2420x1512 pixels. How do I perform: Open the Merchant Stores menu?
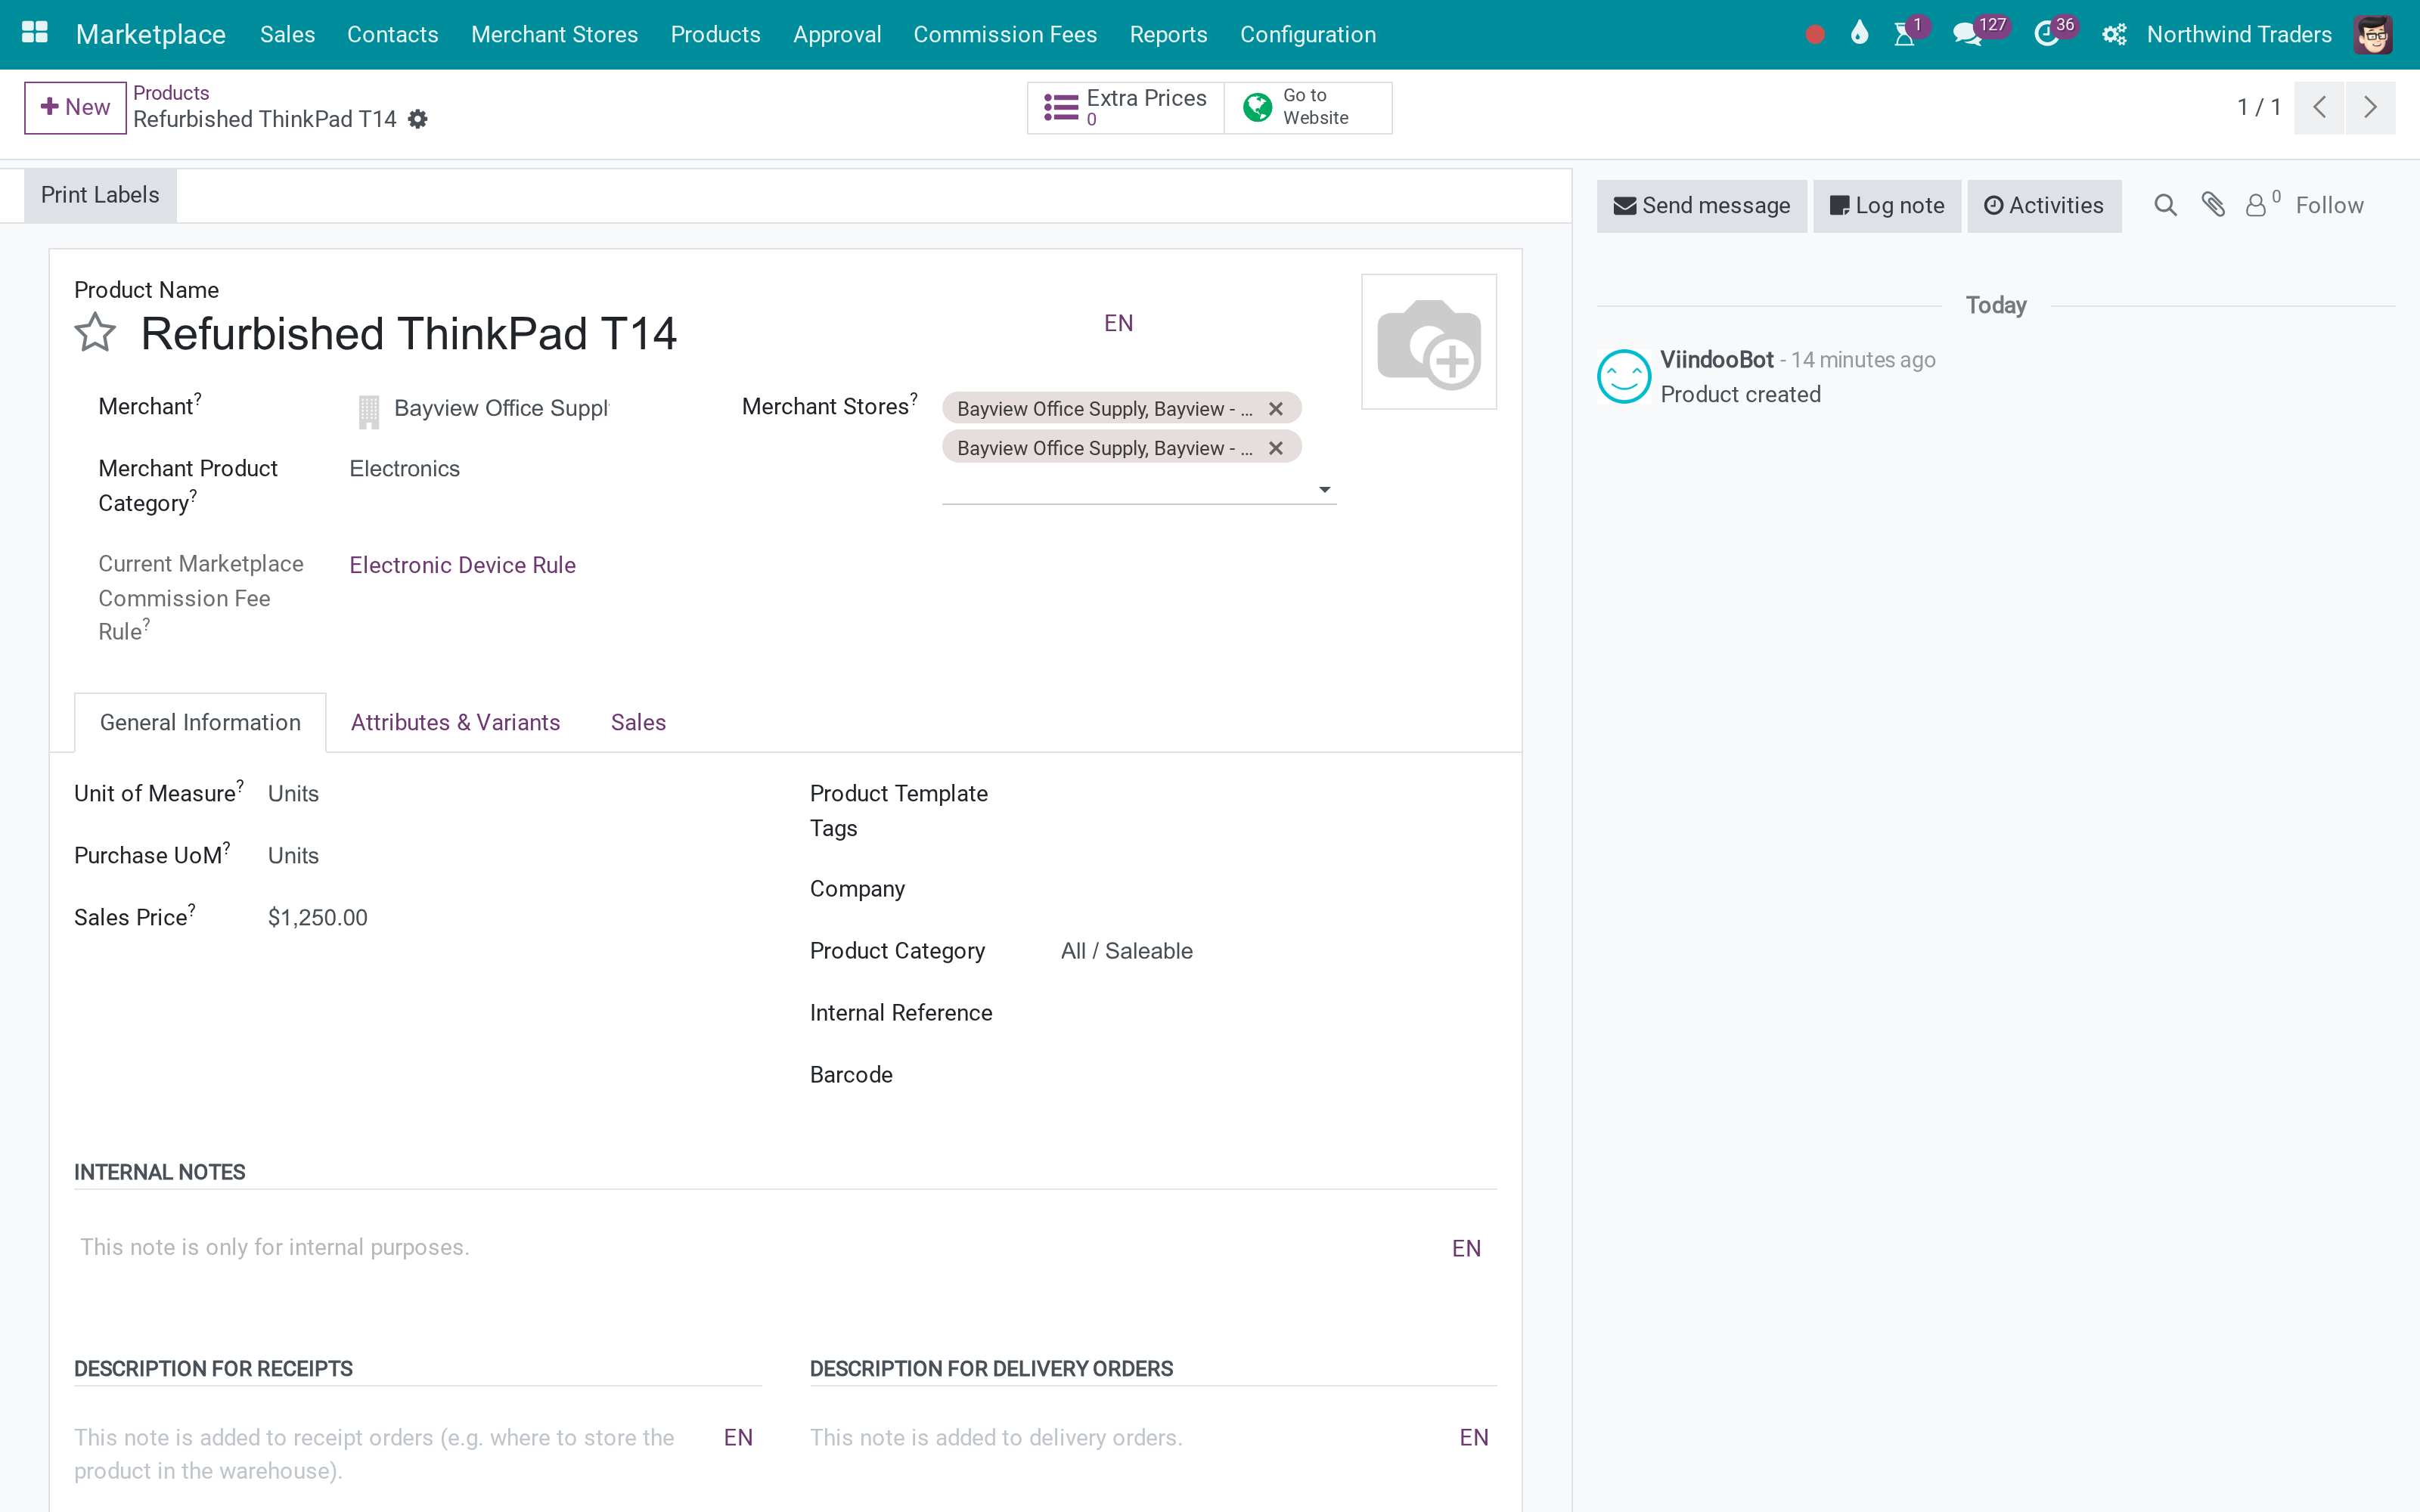point(554,35)
